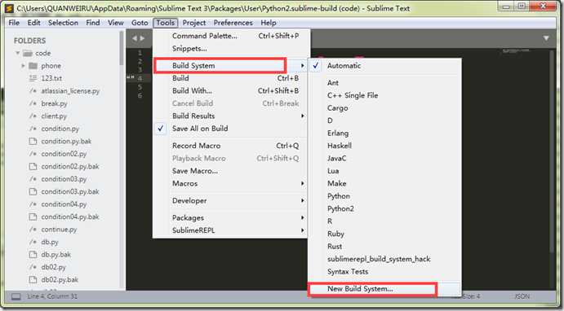Open the Edit menu
The image size is (564, 311).
33,23
